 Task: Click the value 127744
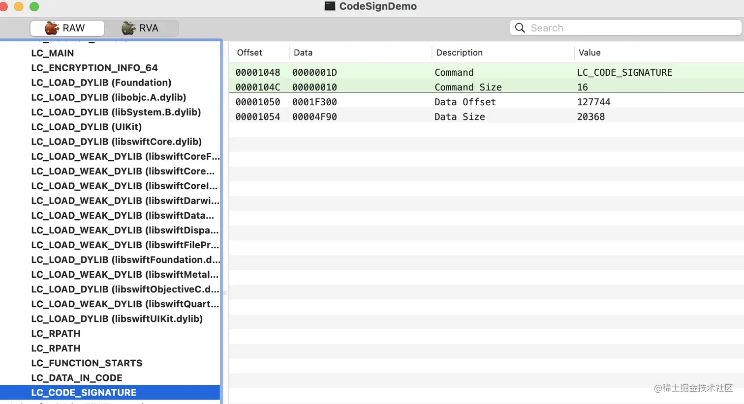pos(593,102)
